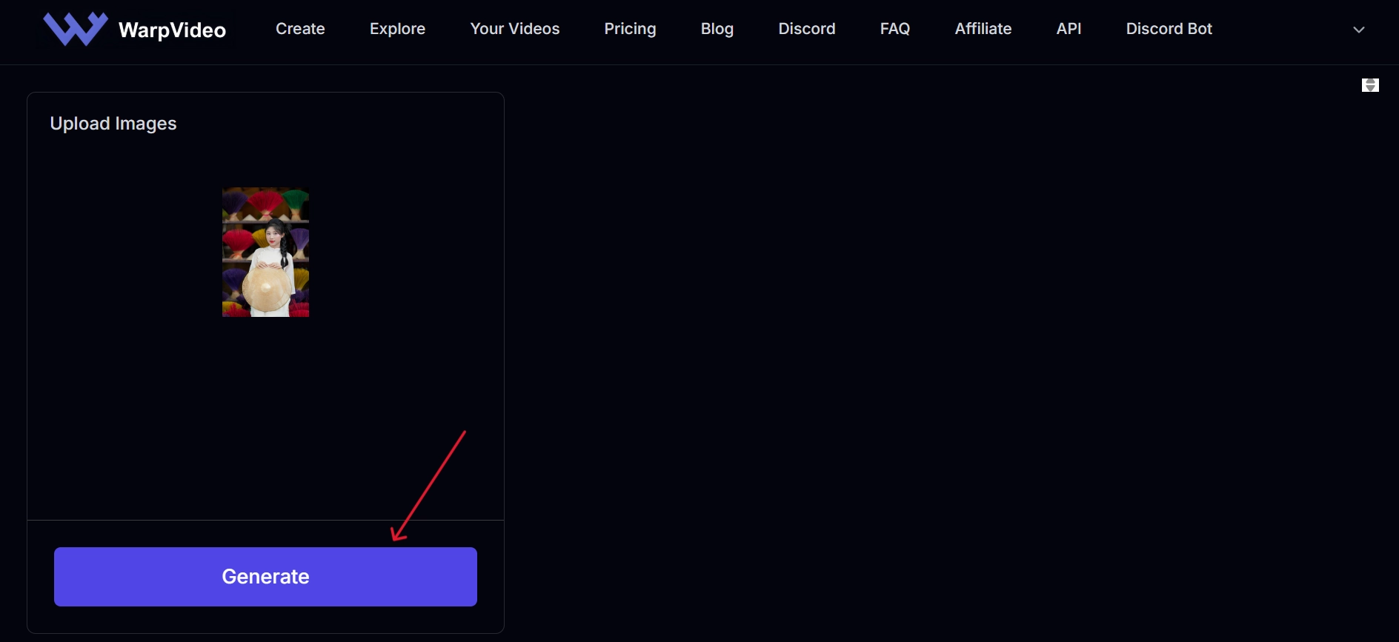Open the FAQ page

tap(894, 29)
